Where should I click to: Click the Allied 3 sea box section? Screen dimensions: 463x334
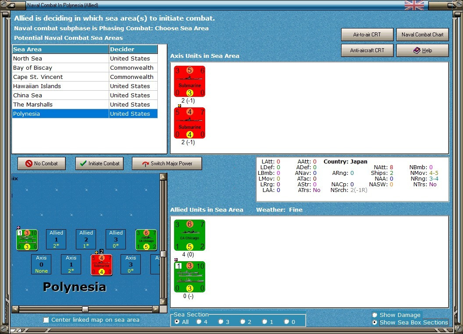point(116,239)
